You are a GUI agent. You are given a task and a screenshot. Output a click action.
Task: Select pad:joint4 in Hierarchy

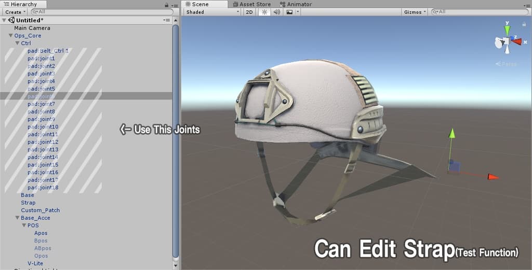[41, 81]
